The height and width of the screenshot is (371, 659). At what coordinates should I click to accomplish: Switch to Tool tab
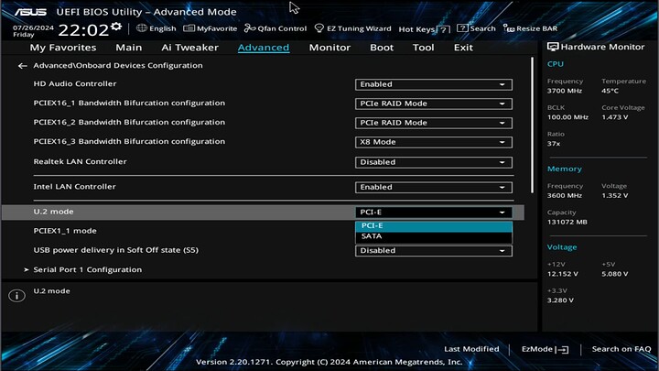click(423, 48)
